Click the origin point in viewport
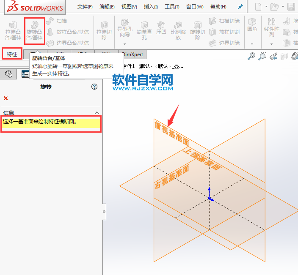The height and width of the screenshot is (275, 298). (x=209, y=199)
